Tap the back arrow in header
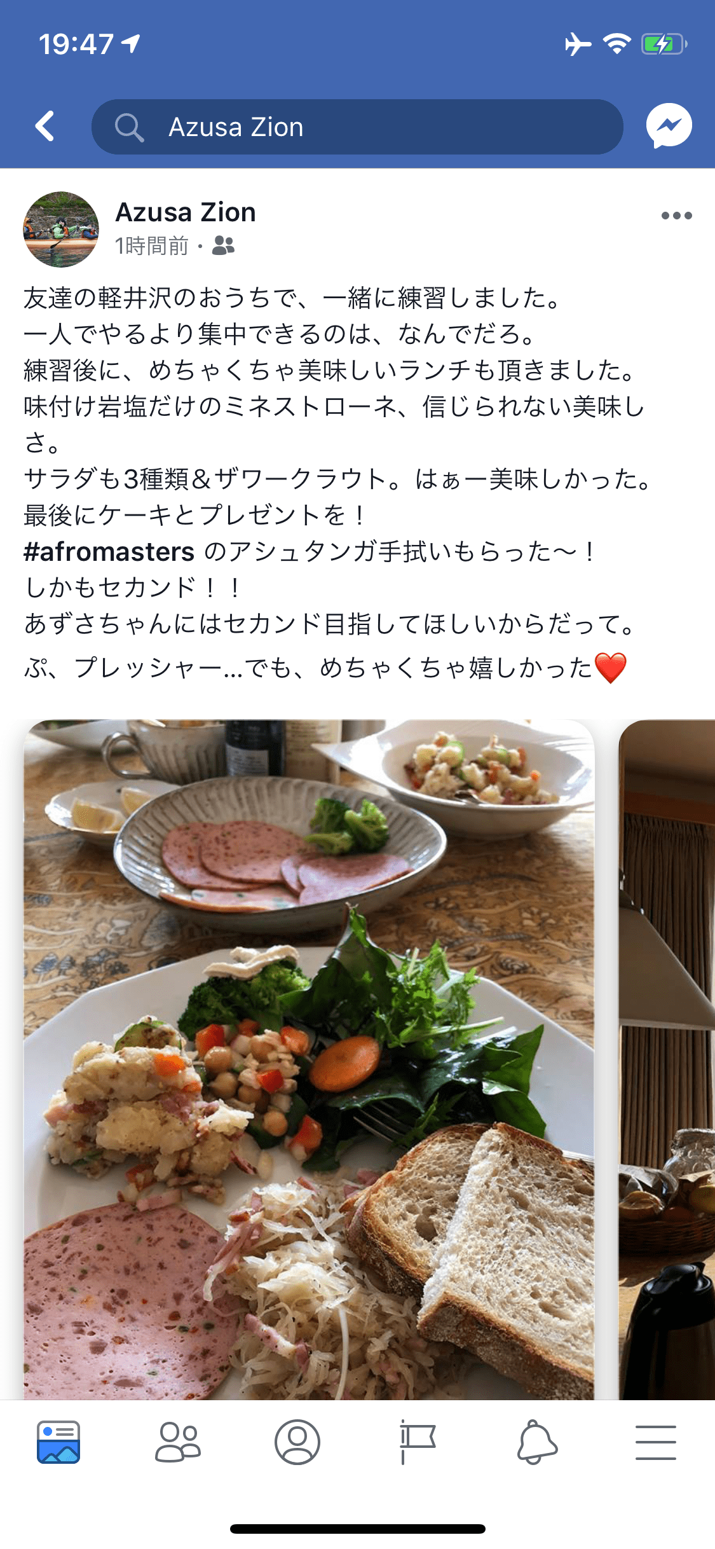The image size is (715, 1549). click(45, 126)
